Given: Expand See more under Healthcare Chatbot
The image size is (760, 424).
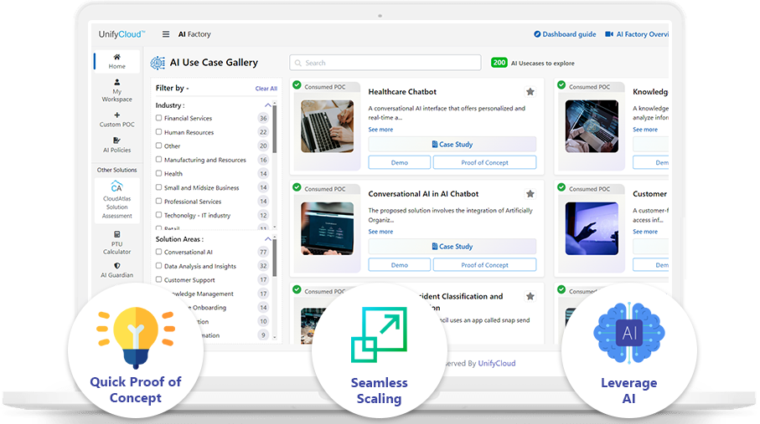Looking at the screenshot, I should click(380, 130).
